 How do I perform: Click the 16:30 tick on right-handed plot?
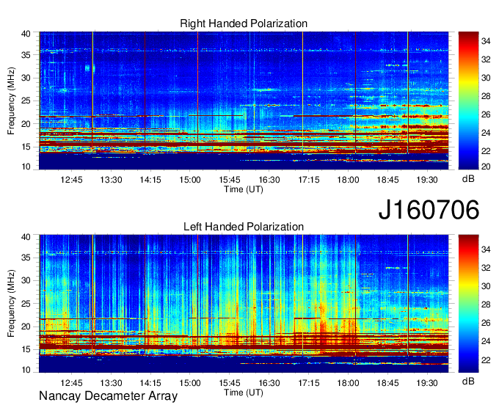(269, 180)
